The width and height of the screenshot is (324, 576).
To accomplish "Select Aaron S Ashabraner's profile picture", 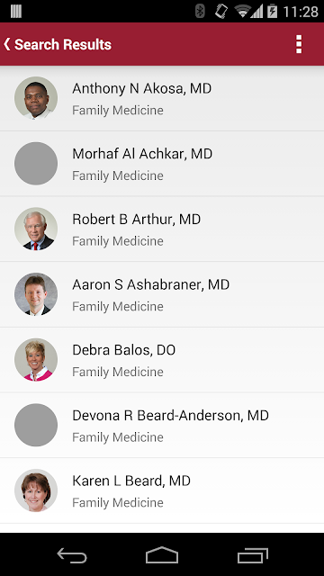I will coord(36,294).
